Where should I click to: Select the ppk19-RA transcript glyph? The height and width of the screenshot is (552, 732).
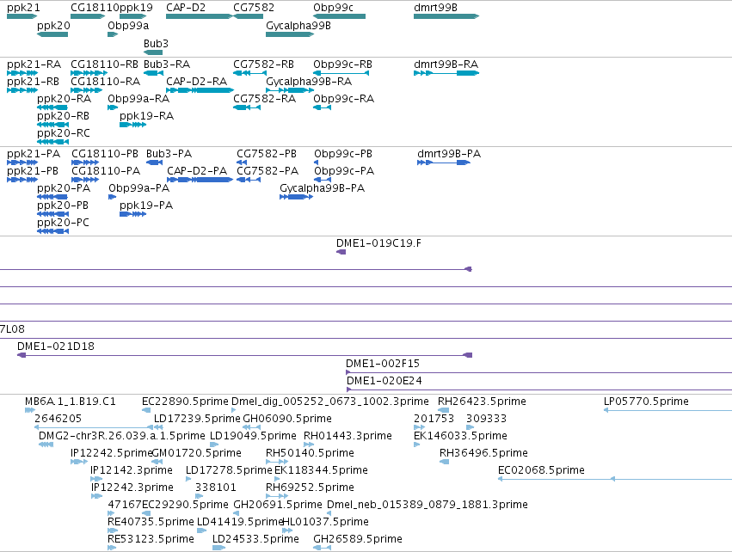click(133, 125)
